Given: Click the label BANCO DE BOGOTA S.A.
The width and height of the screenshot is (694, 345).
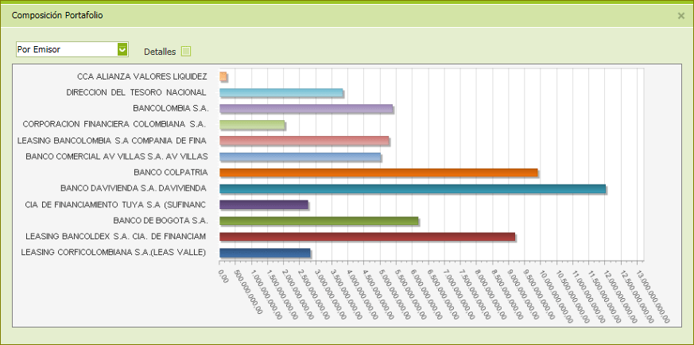Looking at the screenshot, I should coord(161,220).
